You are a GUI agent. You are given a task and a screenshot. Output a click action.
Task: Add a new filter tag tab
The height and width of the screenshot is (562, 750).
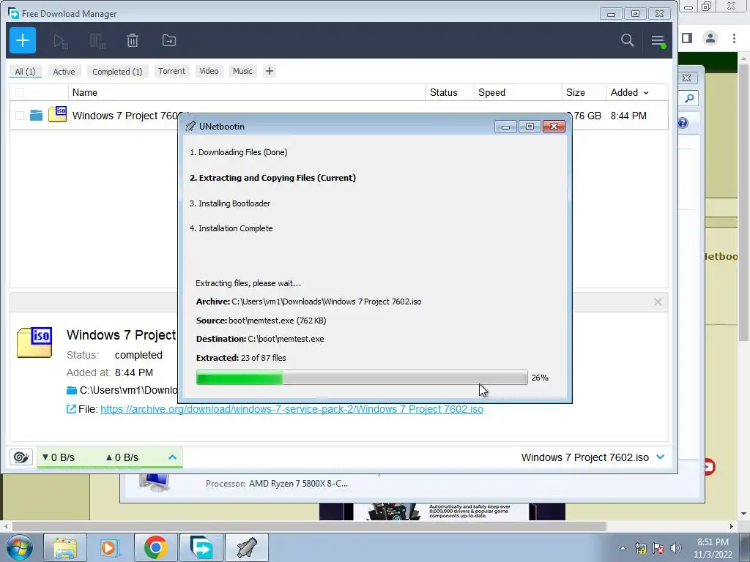[270, 71]
